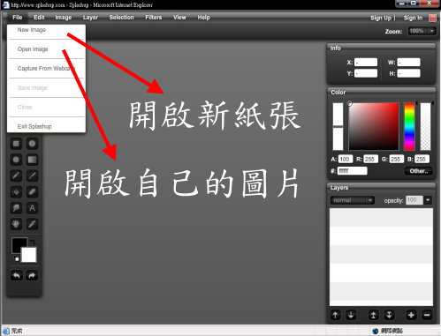Select the polygon shape tool

click(x=16, y=160)
